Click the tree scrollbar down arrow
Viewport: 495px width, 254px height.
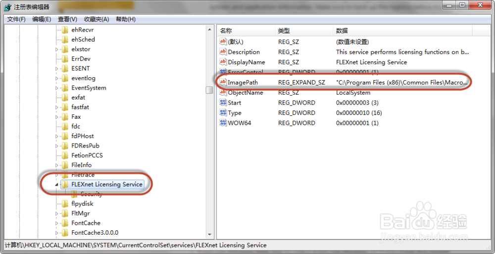(209, 234)
